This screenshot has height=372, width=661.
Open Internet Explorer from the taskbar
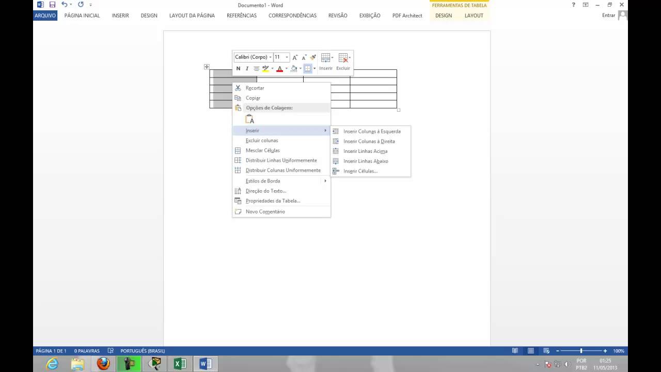(x=52, y=364)
